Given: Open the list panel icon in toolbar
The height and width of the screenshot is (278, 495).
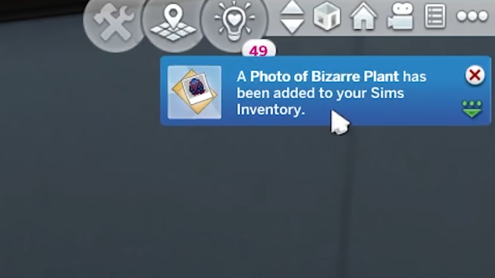Looking at the screenshot, I should pos(435,17).
